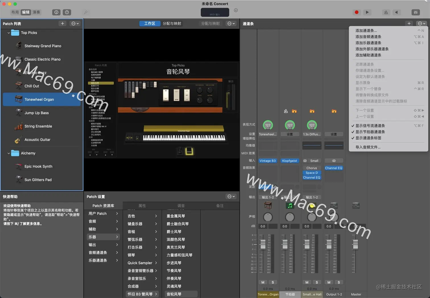Click Tonewheel Organ volume fader
Image resolution: width=430 pixels, height=298 pixels.
click(263, 244)
